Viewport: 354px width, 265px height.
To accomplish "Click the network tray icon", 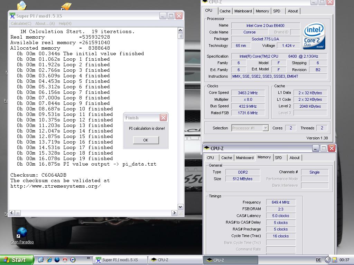I will tap(334, 260).
